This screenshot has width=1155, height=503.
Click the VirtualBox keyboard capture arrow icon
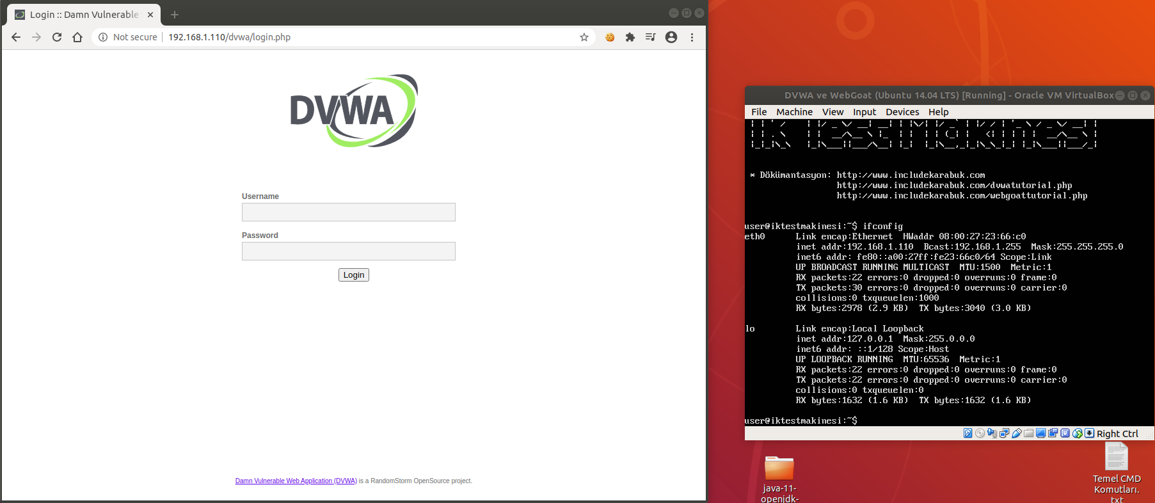(1089, 433)
